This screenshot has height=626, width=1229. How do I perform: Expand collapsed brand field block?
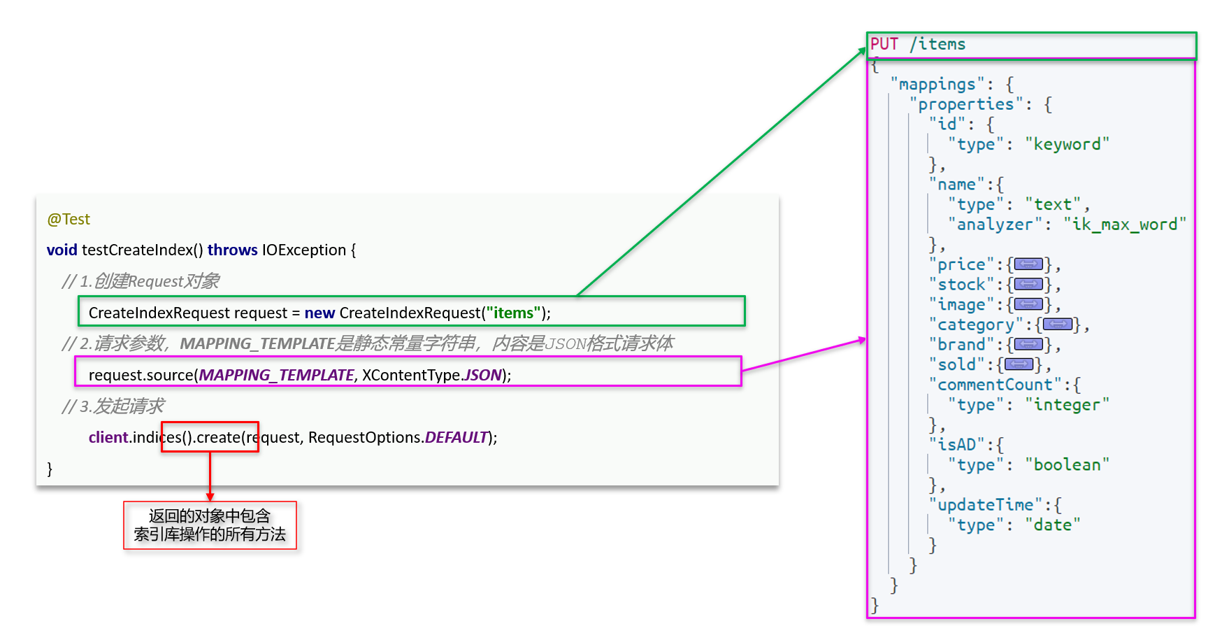(1028, 345)
